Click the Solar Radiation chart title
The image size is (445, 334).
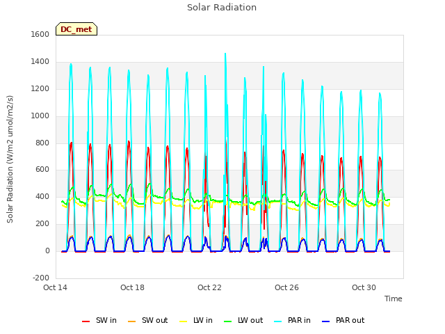(222, 8)
